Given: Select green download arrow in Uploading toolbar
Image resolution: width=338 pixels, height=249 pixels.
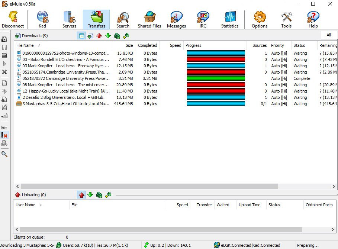Looking at the screenshot, I should pyautogui.click(x=90, y=195).
